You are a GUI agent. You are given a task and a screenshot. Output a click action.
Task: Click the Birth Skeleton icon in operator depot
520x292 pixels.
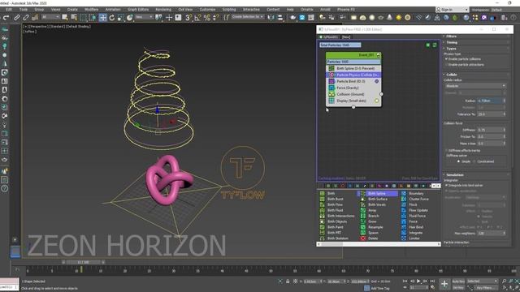(x=322, y=238)
